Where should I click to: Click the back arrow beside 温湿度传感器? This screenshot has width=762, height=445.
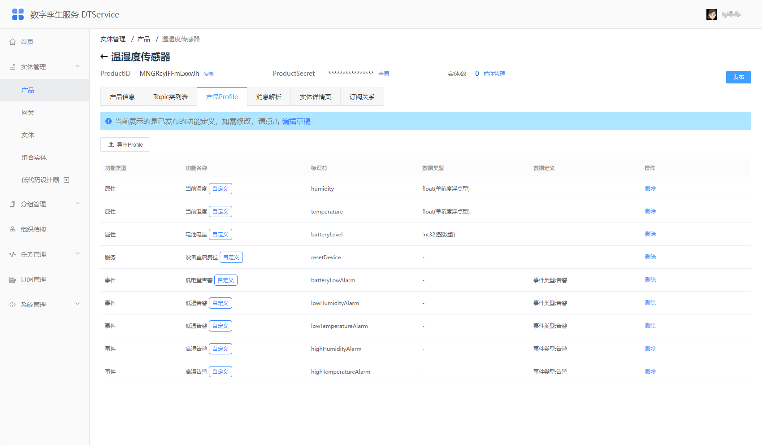tap(104, 57)
